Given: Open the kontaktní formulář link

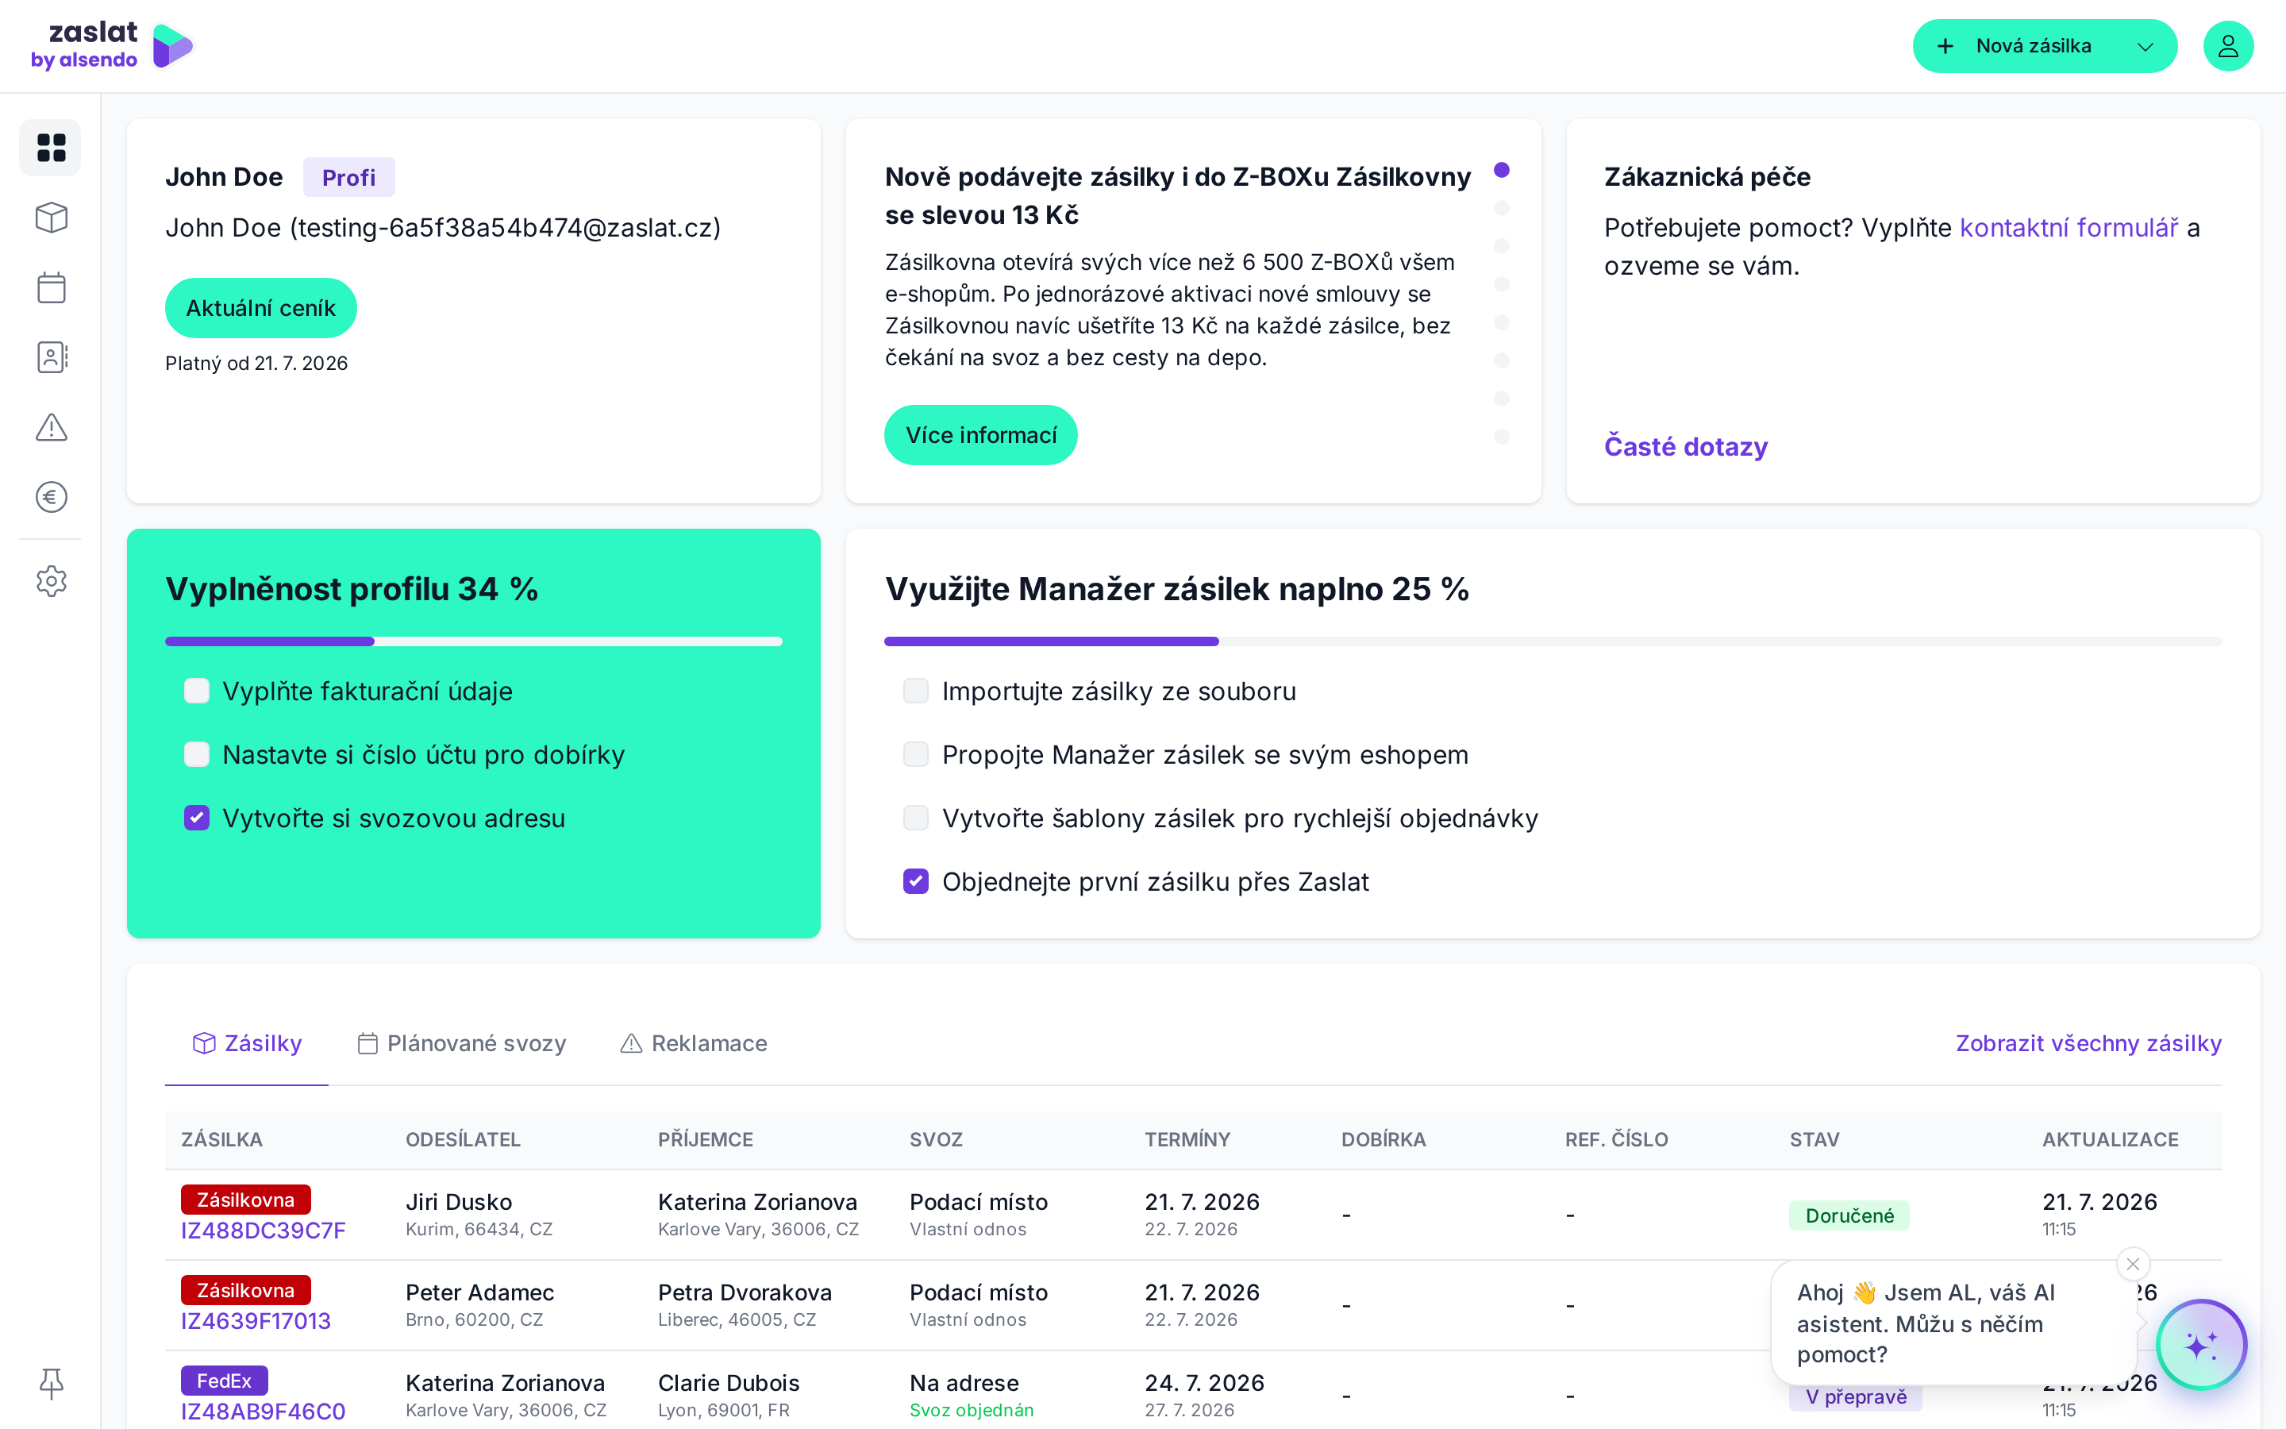Looking at the screenshot, I should click(2069, 228).
